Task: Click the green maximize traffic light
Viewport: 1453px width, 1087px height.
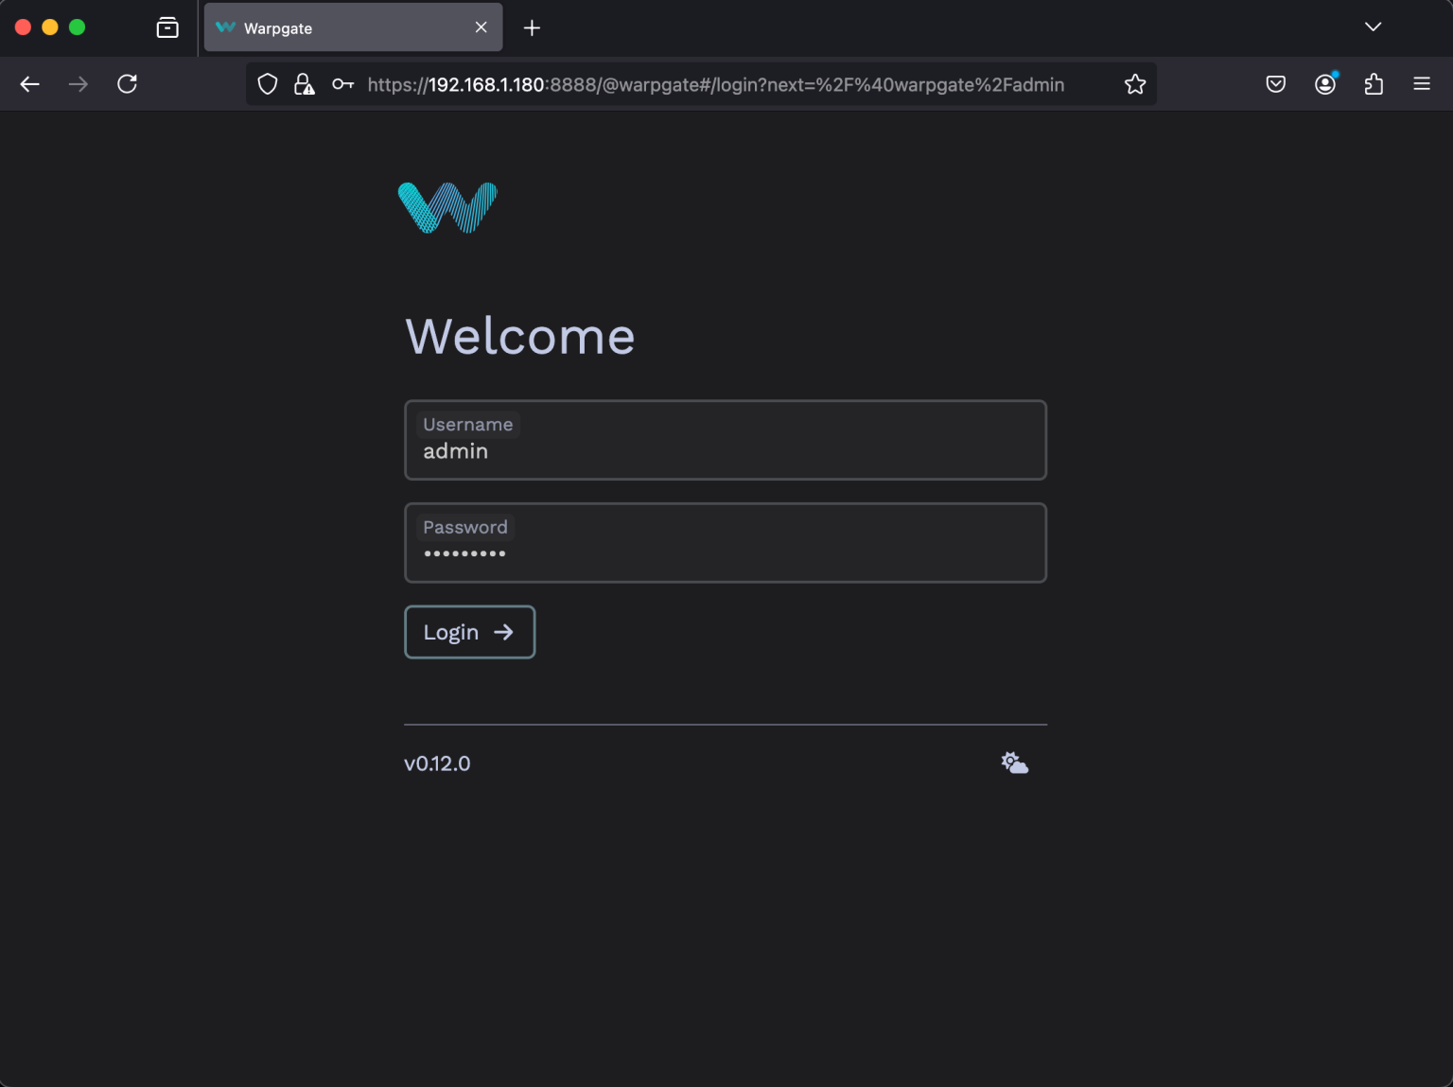Action: click(77, 27)
